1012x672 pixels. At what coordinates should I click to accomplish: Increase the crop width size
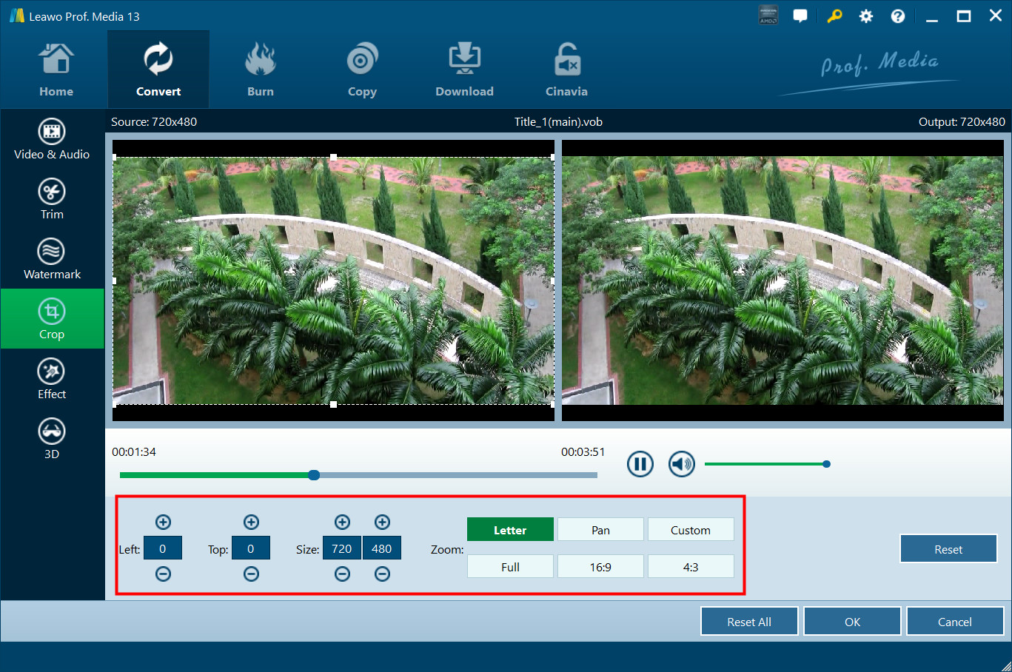tap(342, 522)
